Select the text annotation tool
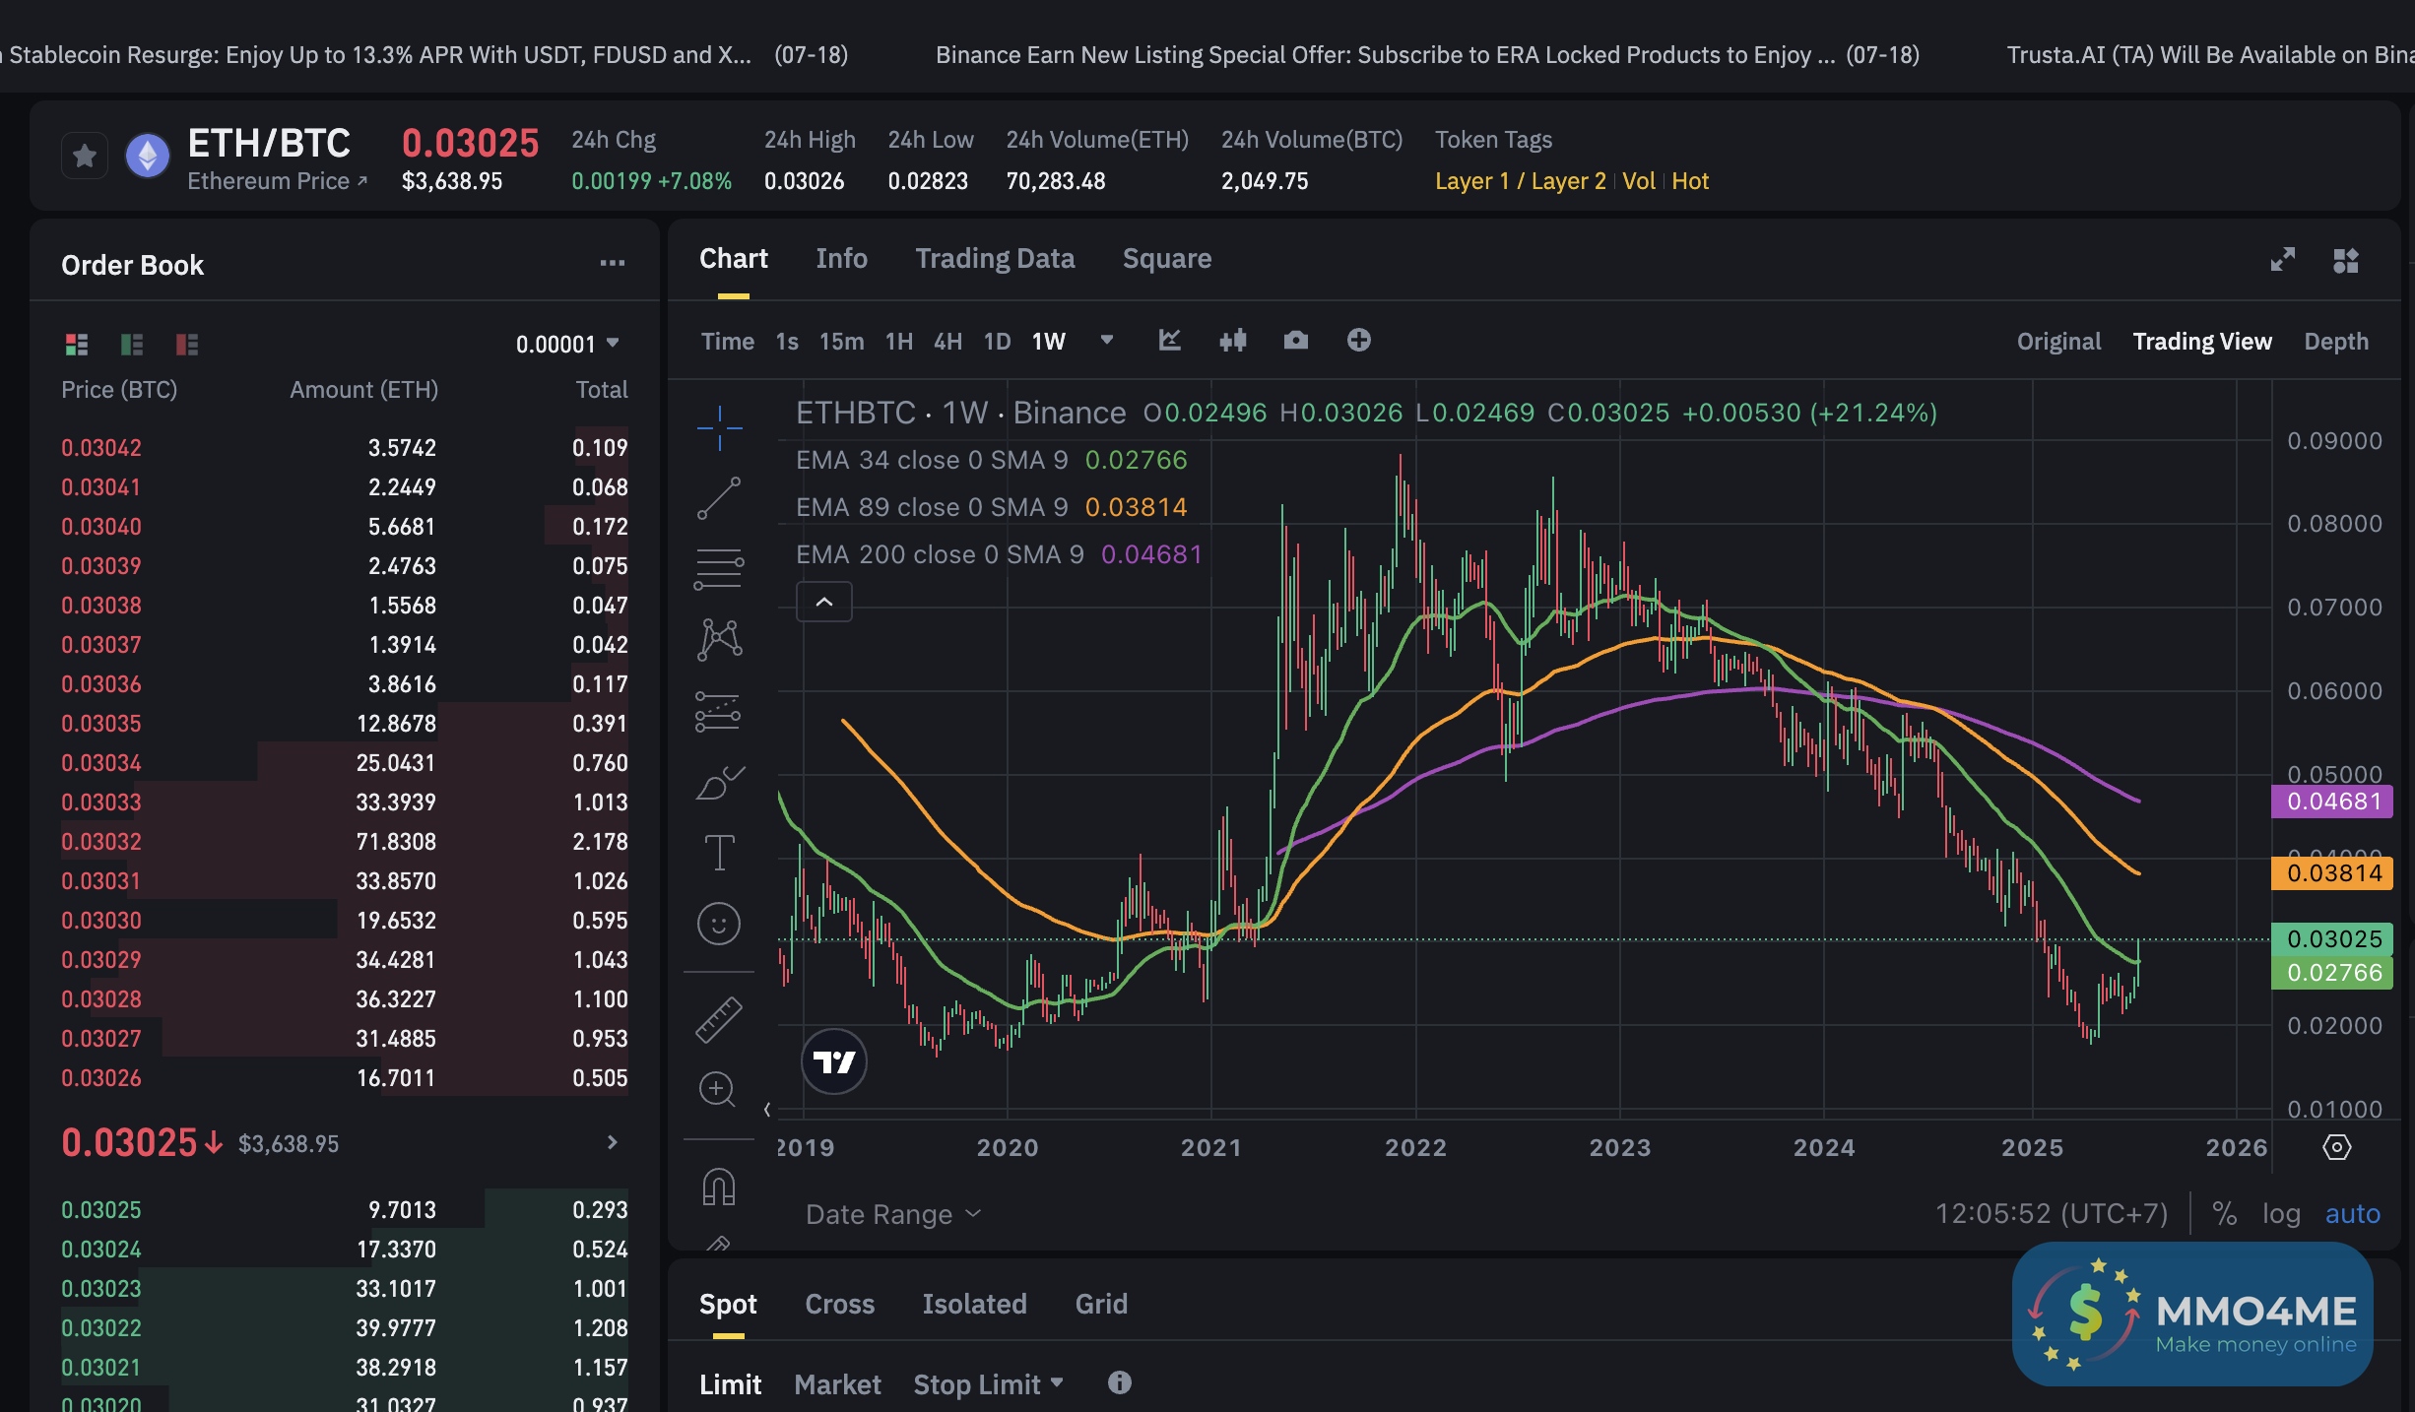The image size is (2415, 1412). pyautogui.click(x=719, y=852)
